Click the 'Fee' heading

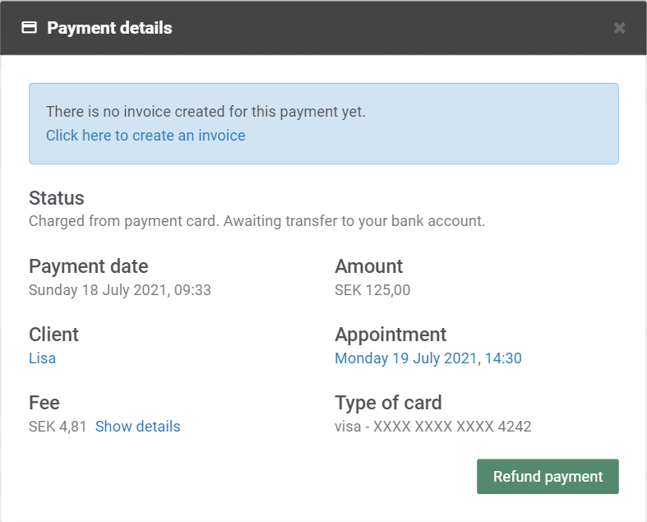(x=44, y=403)
